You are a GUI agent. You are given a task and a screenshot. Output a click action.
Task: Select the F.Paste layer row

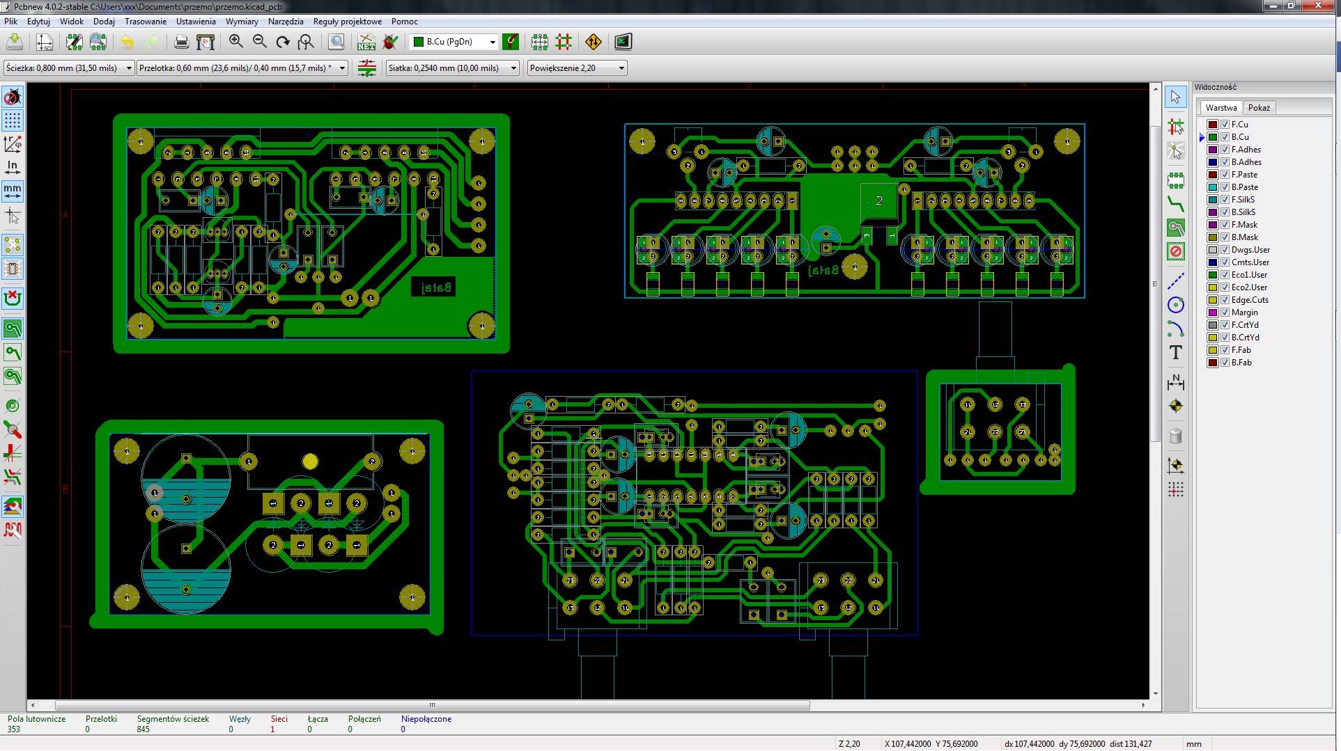(1244, 175)
